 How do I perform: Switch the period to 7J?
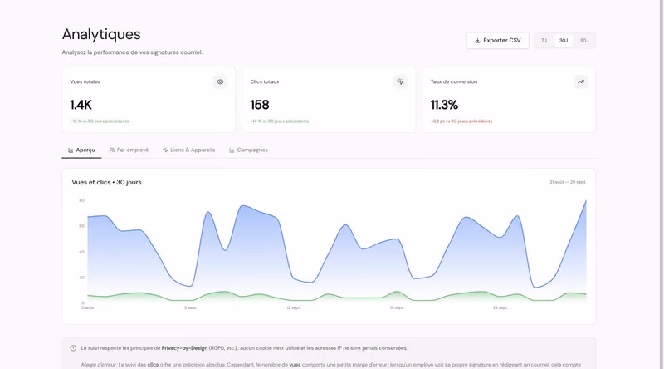(544, 41)
